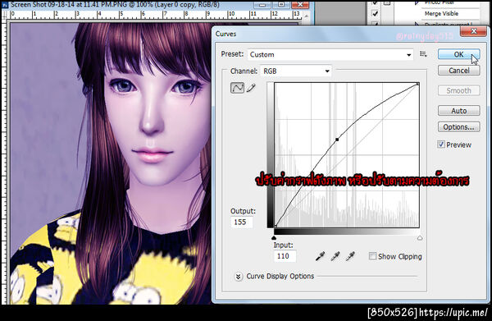Viewport: 492px width, 321px height.
Task: Select the pencil draw-curve tool
Action: tap(251, 88)
